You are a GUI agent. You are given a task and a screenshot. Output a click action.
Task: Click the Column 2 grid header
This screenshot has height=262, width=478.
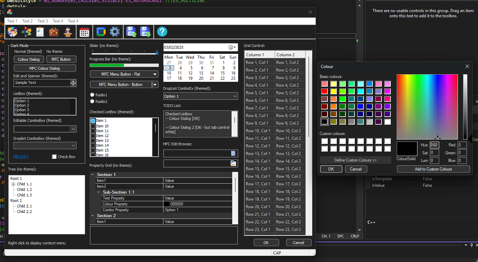(290, 55)
